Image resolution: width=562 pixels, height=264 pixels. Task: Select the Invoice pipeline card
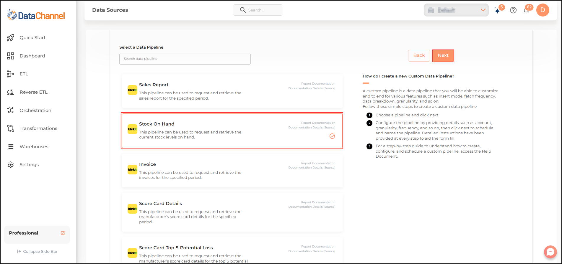point(232,171)
